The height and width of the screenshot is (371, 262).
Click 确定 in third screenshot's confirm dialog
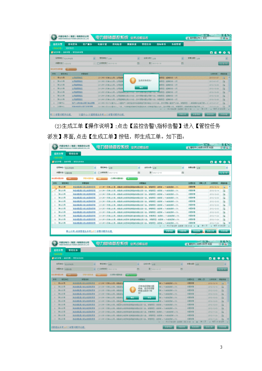pos(132,298)
